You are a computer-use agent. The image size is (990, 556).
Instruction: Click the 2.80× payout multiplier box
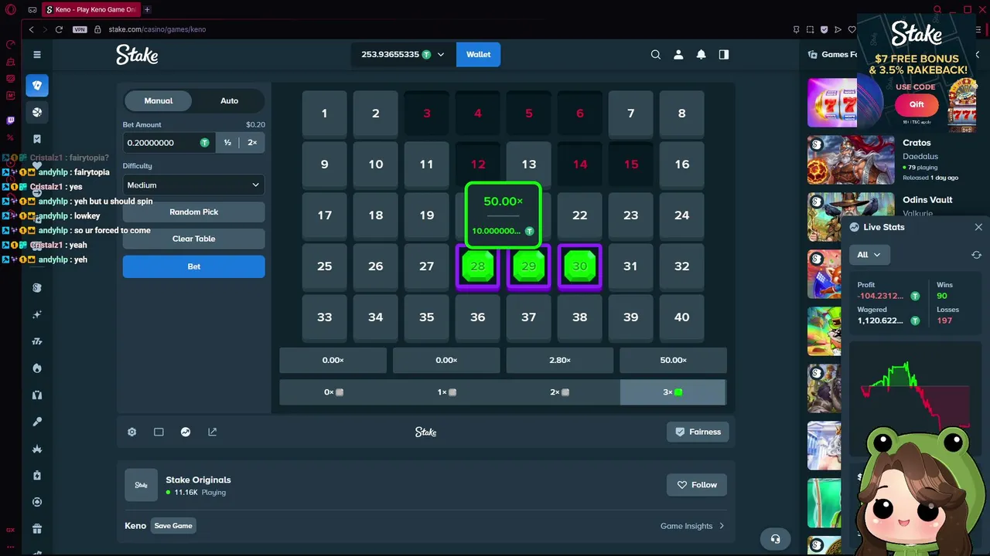click(560, 361)
